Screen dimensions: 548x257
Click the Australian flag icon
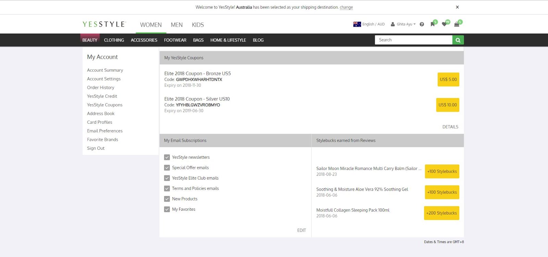click(x=357, y=24)
